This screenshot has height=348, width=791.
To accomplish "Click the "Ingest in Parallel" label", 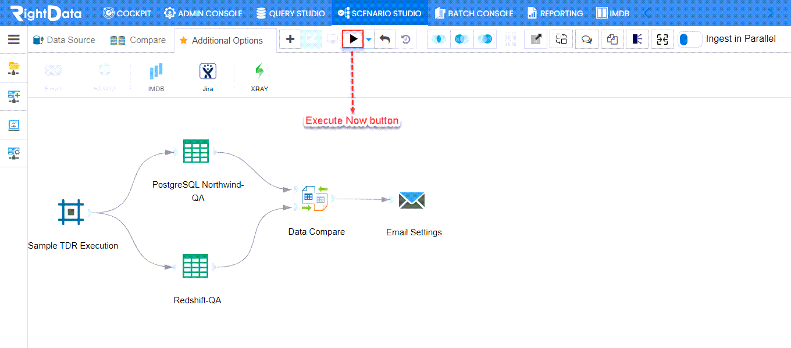I will tap(741, 39).
